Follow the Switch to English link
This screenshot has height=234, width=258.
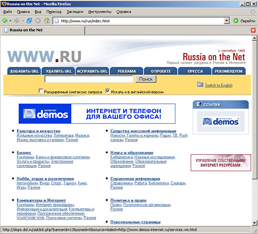(x=219, y=85)
